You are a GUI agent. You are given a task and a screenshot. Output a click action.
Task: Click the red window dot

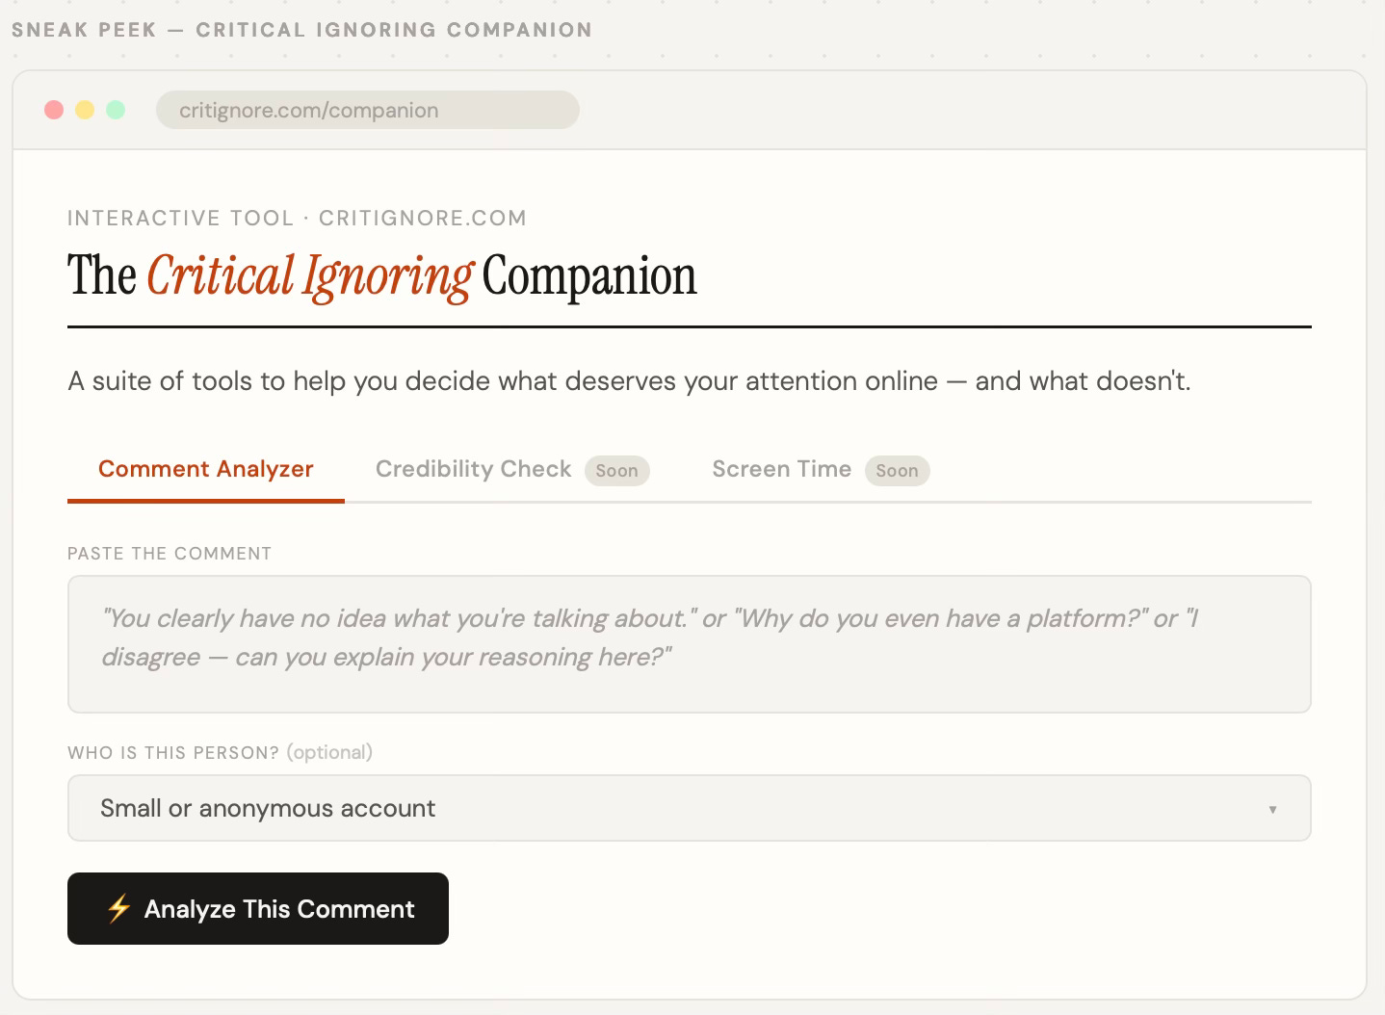tap(54, 110)
